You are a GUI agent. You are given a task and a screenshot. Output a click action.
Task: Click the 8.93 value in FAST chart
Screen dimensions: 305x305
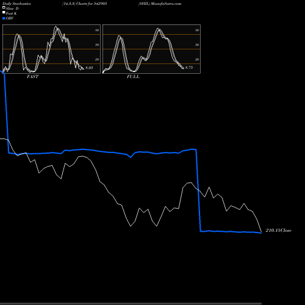coord(89,68)
